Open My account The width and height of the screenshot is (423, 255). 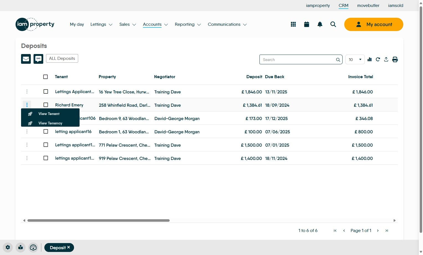coord(374,24)
